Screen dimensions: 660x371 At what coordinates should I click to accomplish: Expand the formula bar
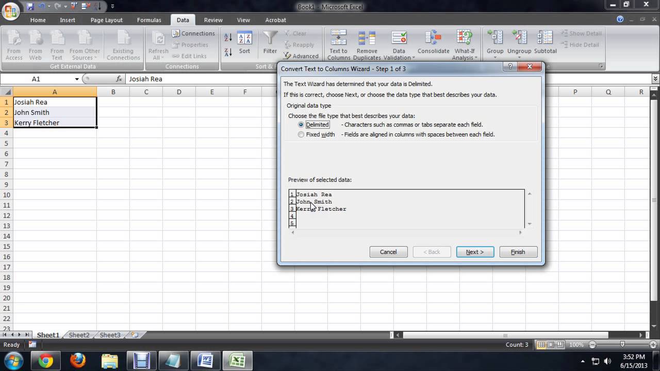[x=655, y=79]
